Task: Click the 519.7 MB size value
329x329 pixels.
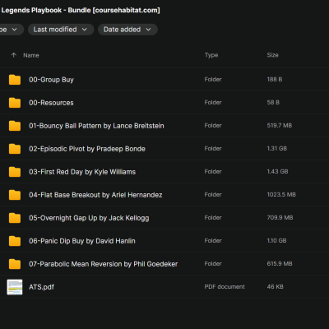Action: point(280,125)
